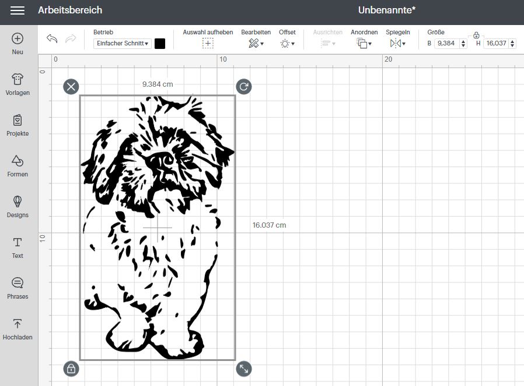Click the undo arrow
Viewport: 524px width, 386px height.
pos(52,39)
